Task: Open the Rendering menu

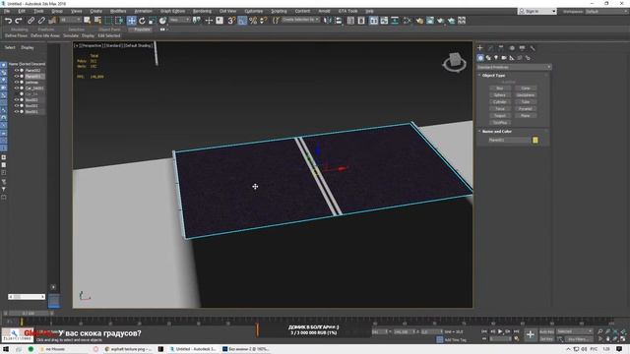Action: tap(202, 11)
